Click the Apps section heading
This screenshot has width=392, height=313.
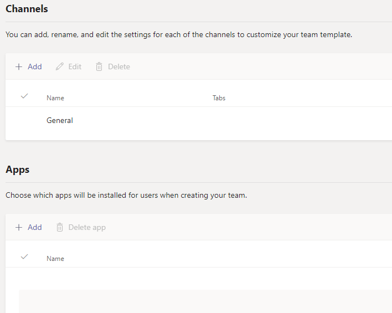click(x=17, y=170)
